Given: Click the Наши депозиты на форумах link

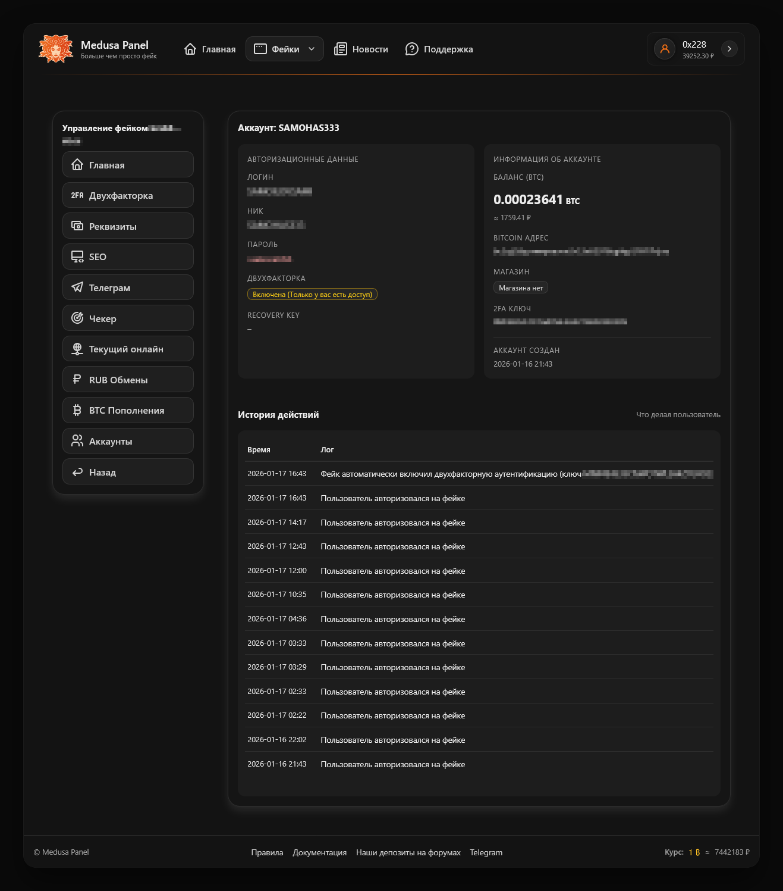Looking at the screenshot, I should pos(408,852).
